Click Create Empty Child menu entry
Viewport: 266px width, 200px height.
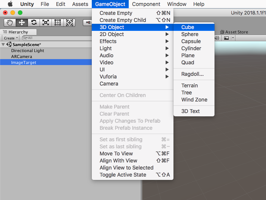point(123,20)
